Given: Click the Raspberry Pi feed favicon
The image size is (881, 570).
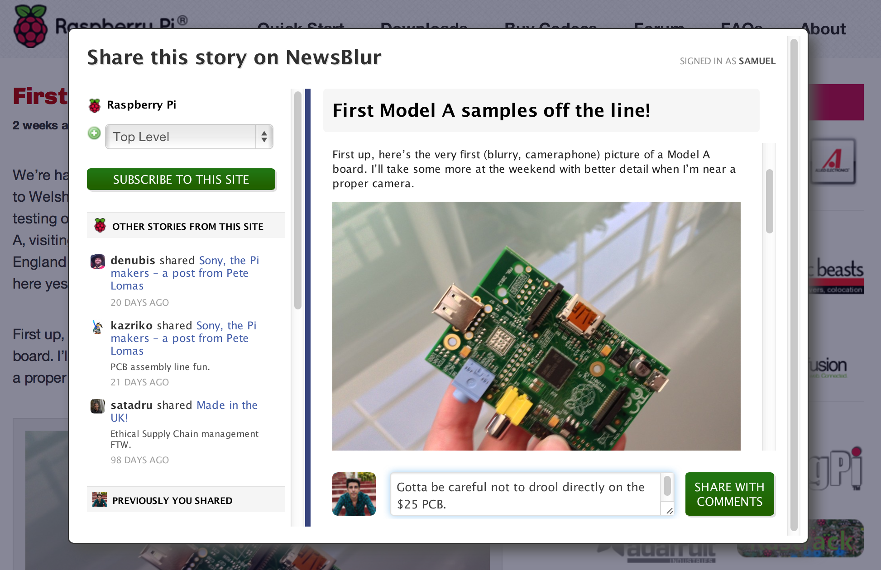Looking at the screenshot, I should [x=95, y=105].
